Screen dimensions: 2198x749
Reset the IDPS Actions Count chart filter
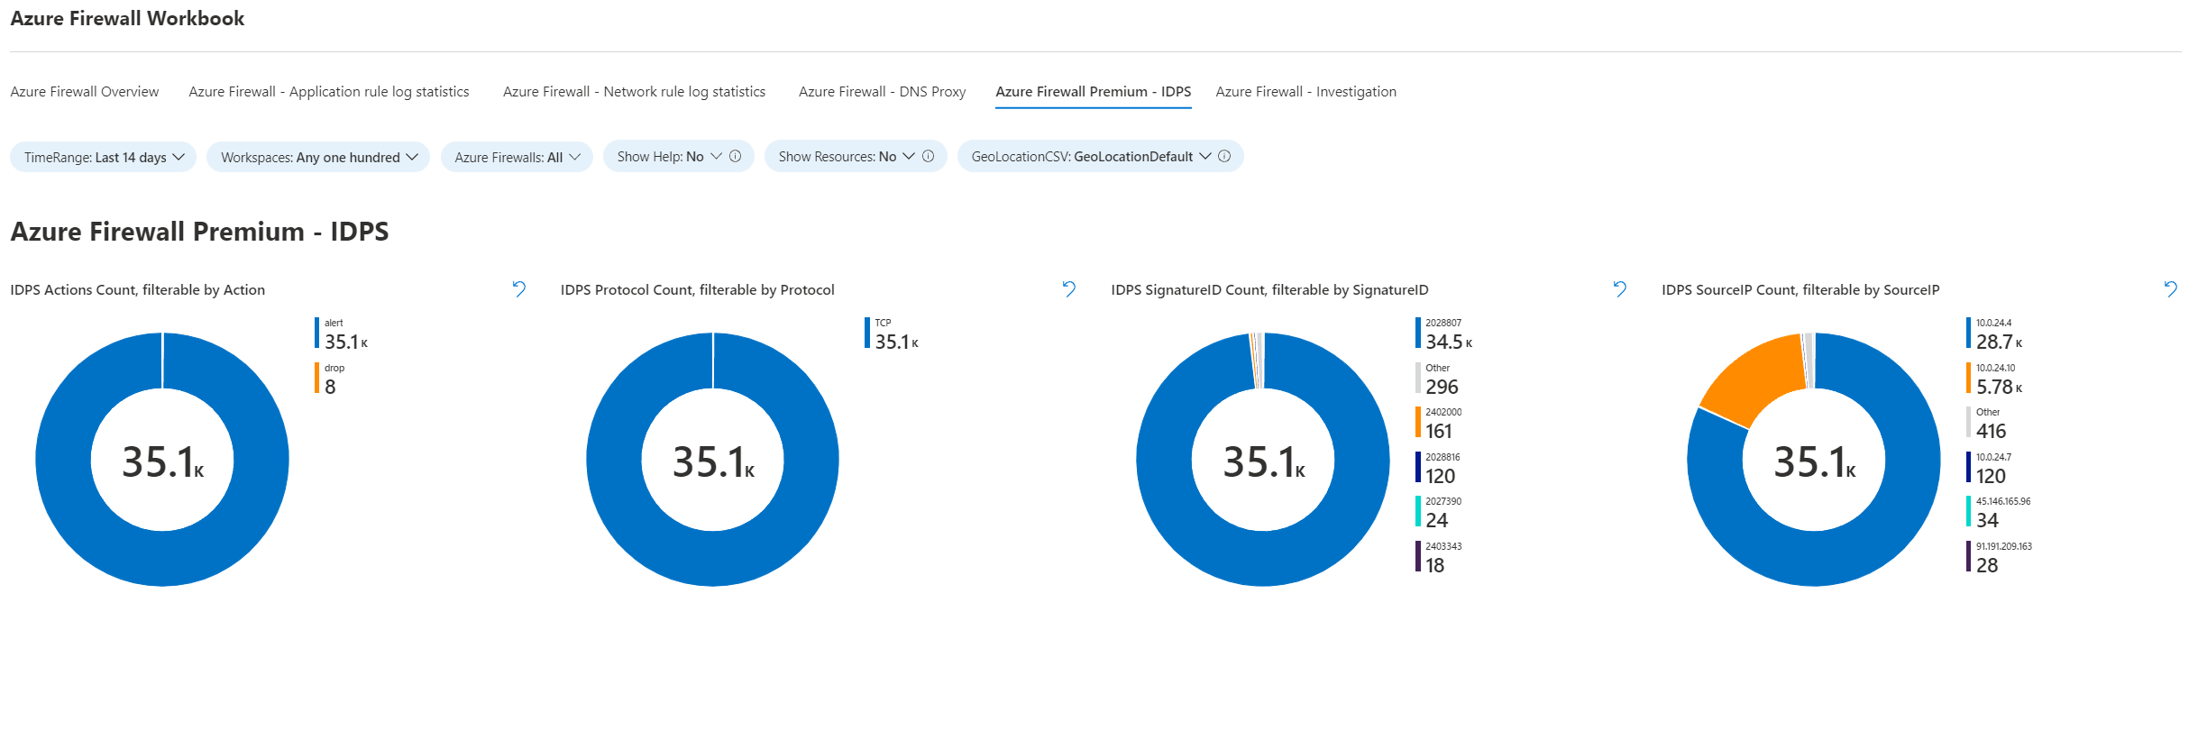point(519,289)
